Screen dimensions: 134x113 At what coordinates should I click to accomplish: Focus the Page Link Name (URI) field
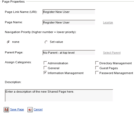click(x=69, y=12)
